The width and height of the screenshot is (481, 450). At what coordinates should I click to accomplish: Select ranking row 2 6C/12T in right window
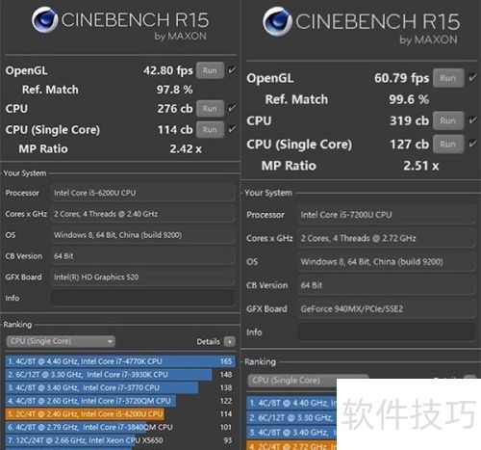coord(291,417)
